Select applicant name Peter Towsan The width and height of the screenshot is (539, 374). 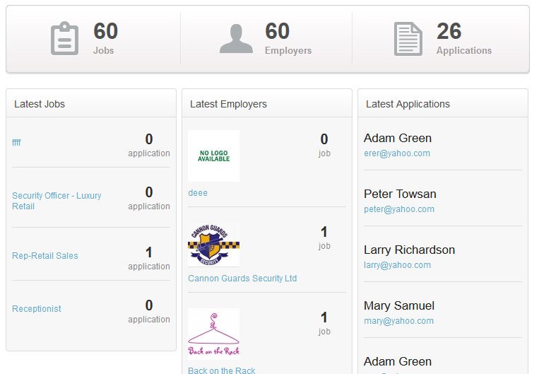(x=400, y=194)
